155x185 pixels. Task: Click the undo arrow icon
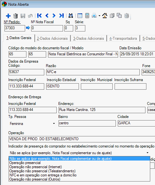point(30,16)
